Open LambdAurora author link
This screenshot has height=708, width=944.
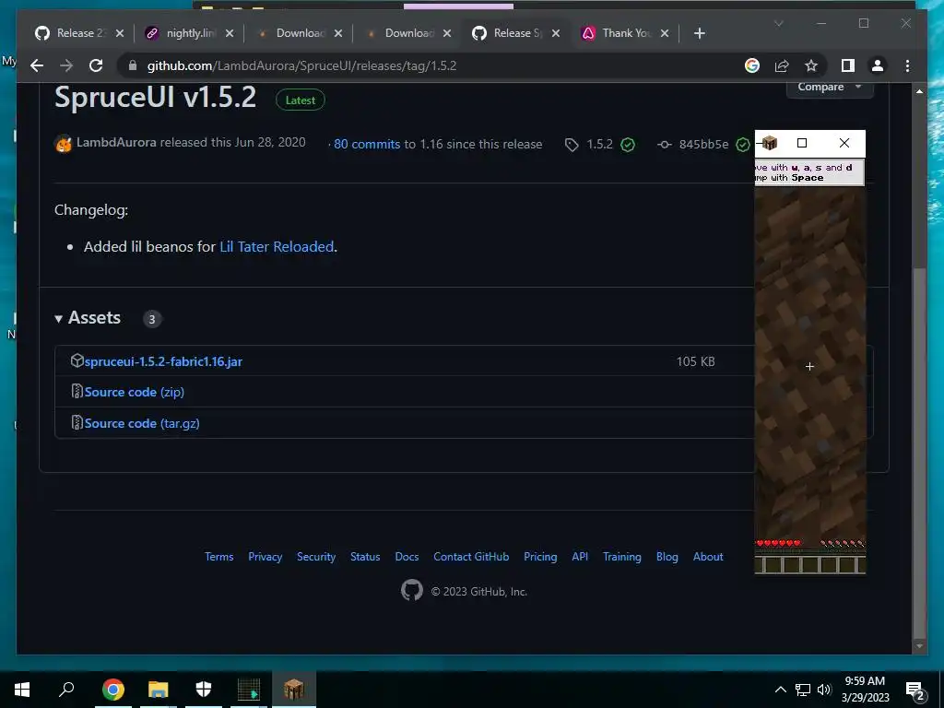click(116, 143)
